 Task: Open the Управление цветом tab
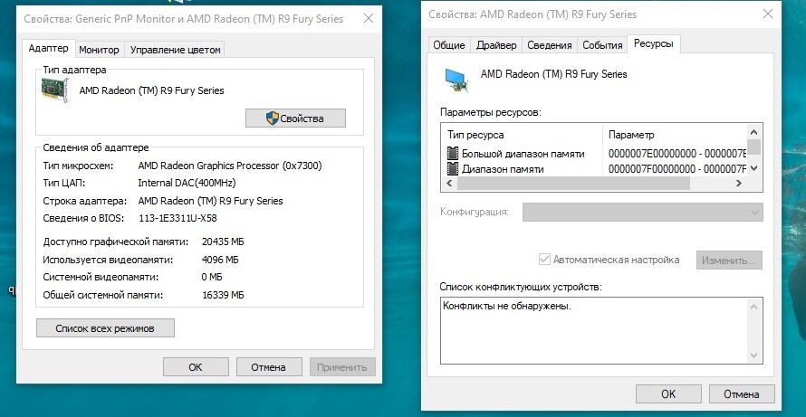point(176,49)
